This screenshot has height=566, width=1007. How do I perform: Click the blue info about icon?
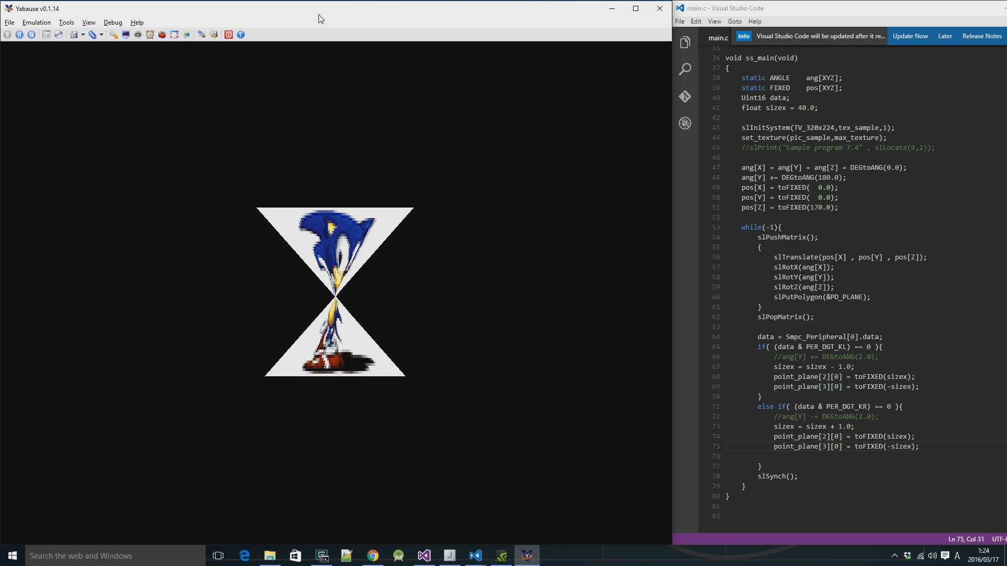point(241,35)
